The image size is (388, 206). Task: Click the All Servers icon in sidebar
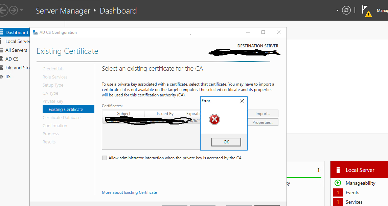click(x=1, y=50)
